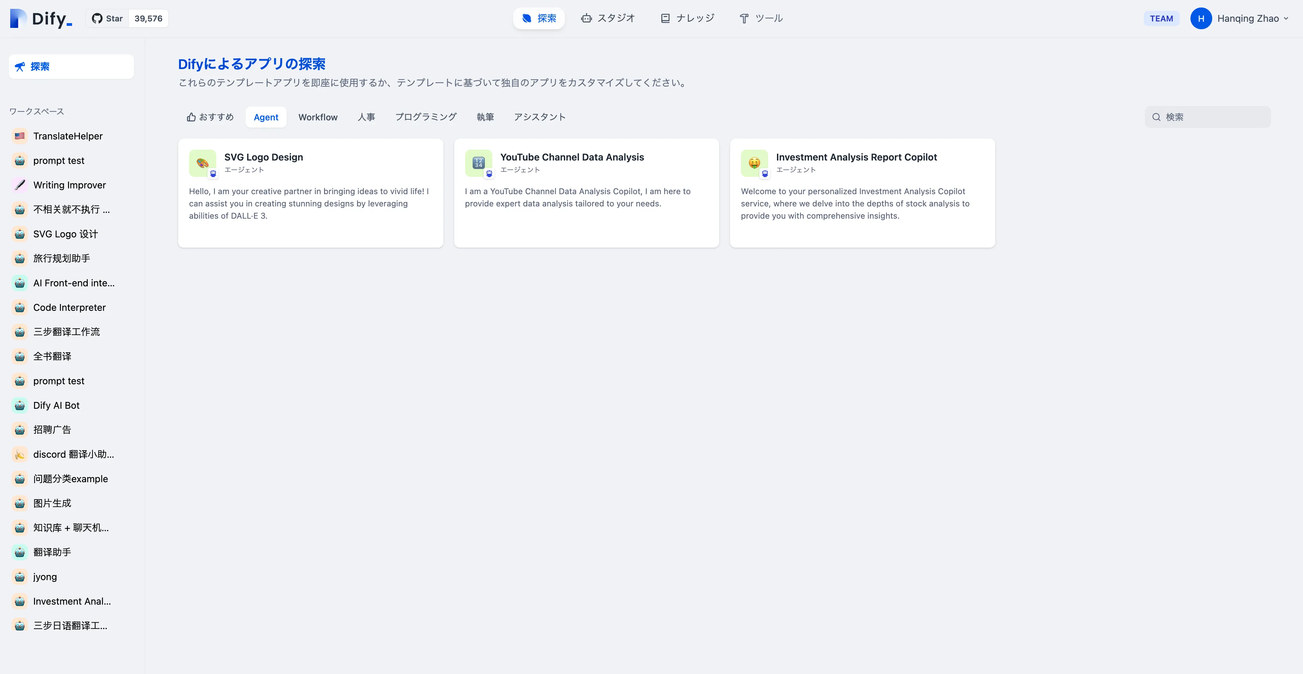Viewport: 1303px width, 674px height.
Task: Click the discord 翻译小助 banana icon
Action: pyautogui.click(x=20, y=454)
